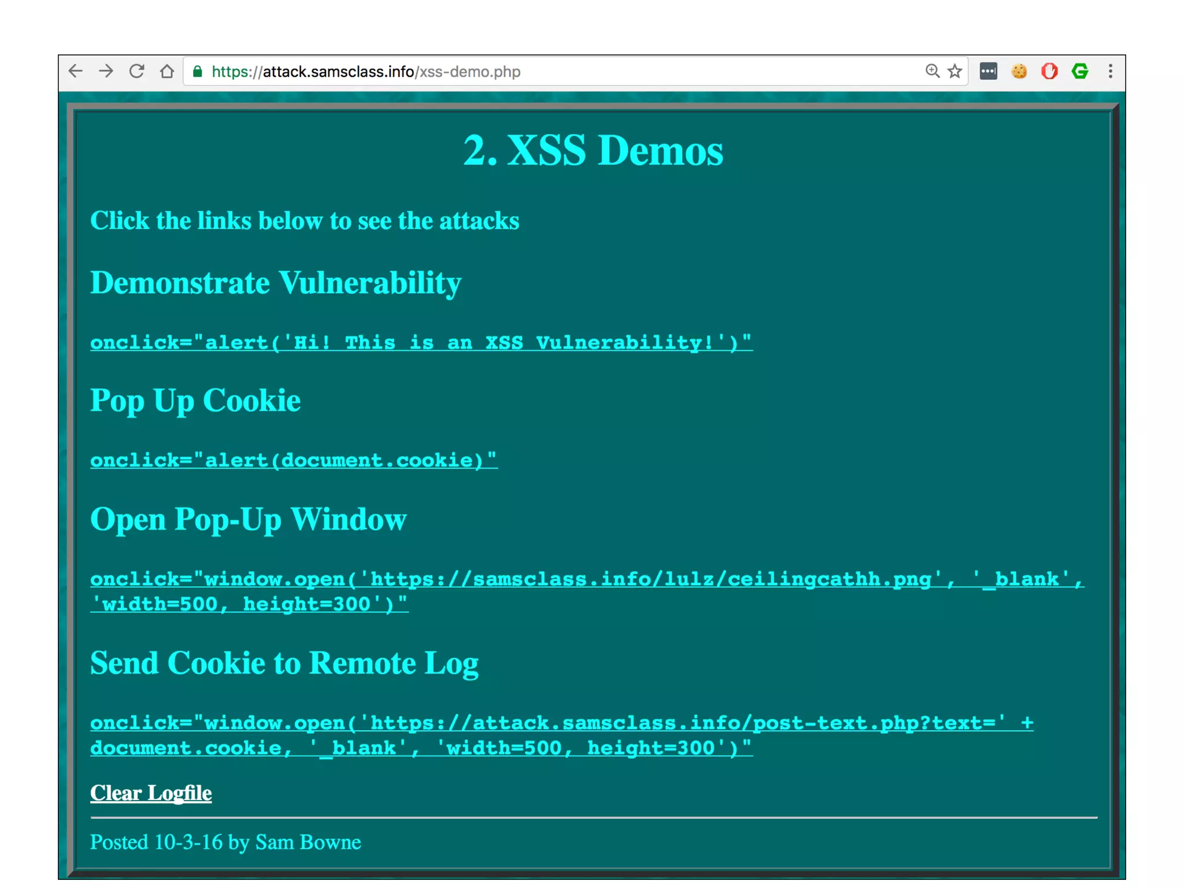Reload the xss-demo.php page
The height and width of the screenshot is (888, 1184).
[136, 71]
